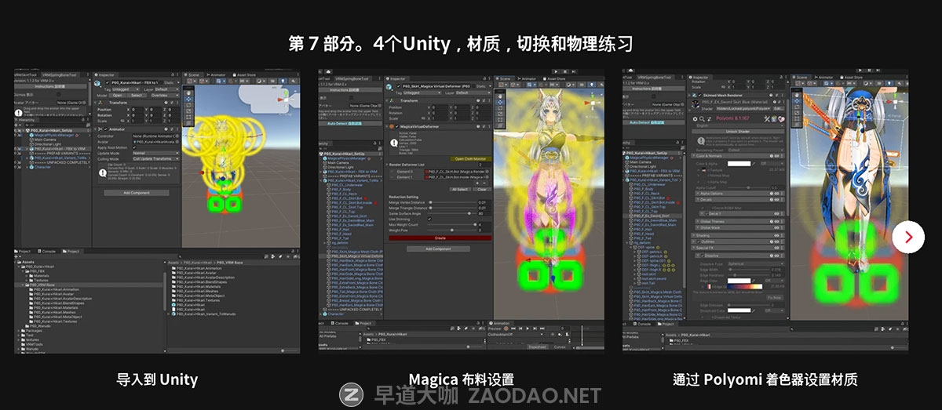Collapse the Color & Normals section
Viewport: 942px width, 410px height.
click(x=738, y=156)
